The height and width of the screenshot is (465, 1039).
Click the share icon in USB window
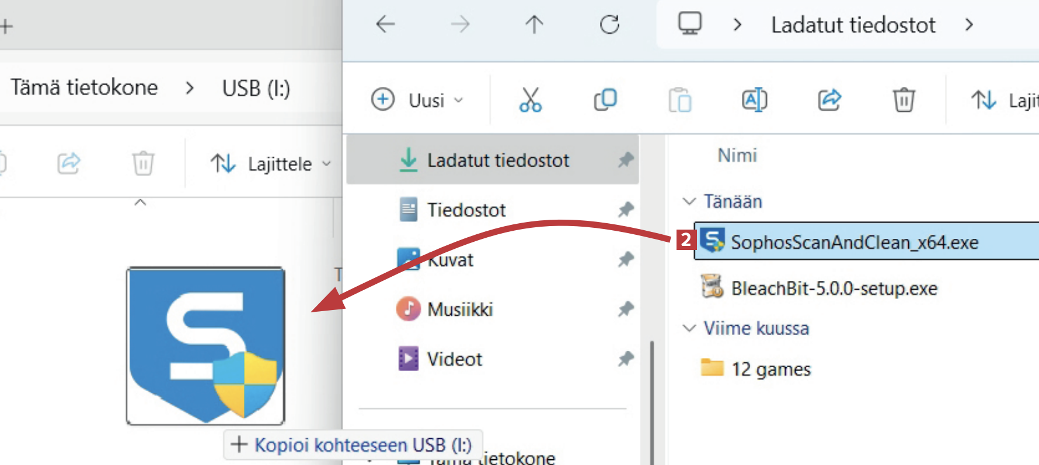pyautogui.click(x=69, y=163)
